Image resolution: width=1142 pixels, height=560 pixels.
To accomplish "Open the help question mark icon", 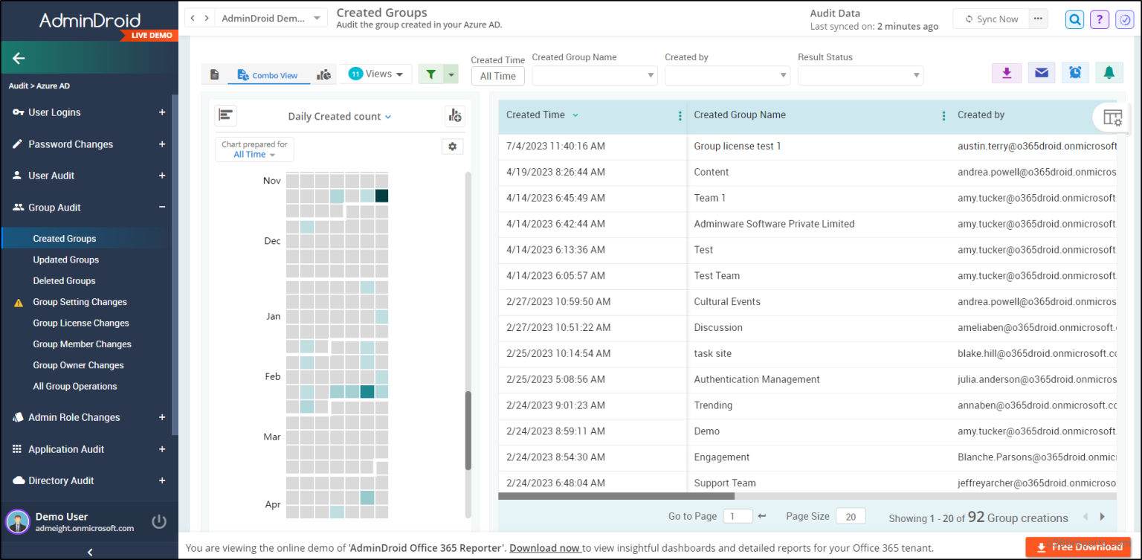I will pos(1100,19).
